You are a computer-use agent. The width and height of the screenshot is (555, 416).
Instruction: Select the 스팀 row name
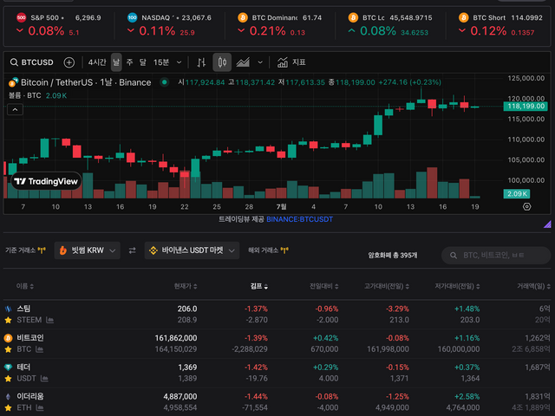pos(23,309)
